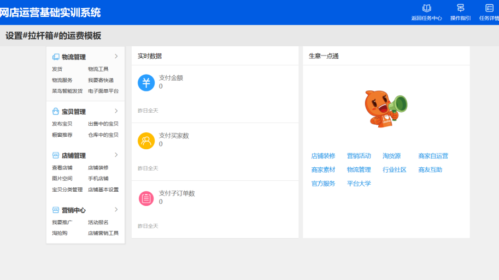Image resolution: width=499 pixels, height=280 pixels.
Task: Expand the 物流管理 section chevron
Action: point(116,57)
